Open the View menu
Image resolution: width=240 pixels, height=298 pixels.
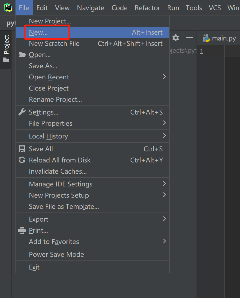click(x=62, y=8)
